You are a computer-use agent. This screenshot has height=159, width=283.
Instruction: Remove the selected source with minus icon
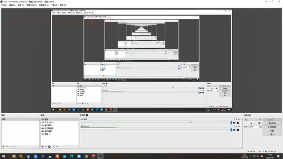pyautogui.click(x=46, y=147)
